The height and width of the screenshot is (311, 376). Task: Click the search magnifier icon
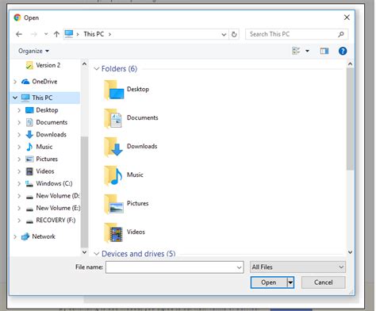(x=341, y=34)
